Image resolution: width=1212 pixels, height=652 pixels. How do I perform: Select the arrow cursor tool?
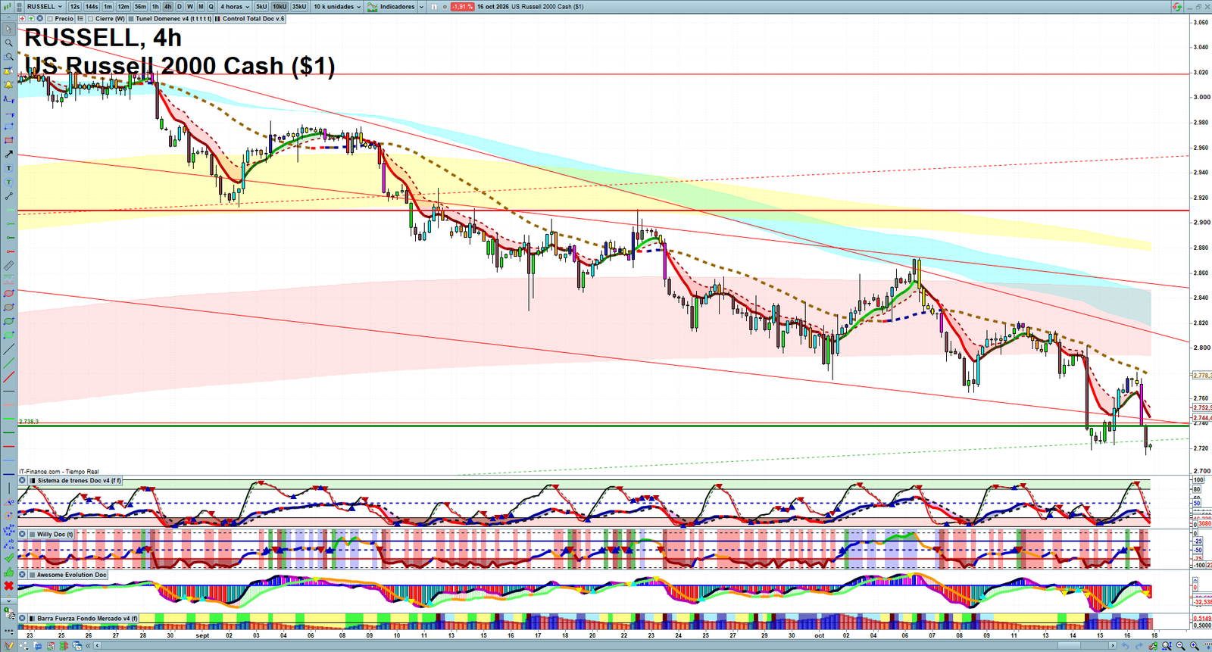click(8, 29)
